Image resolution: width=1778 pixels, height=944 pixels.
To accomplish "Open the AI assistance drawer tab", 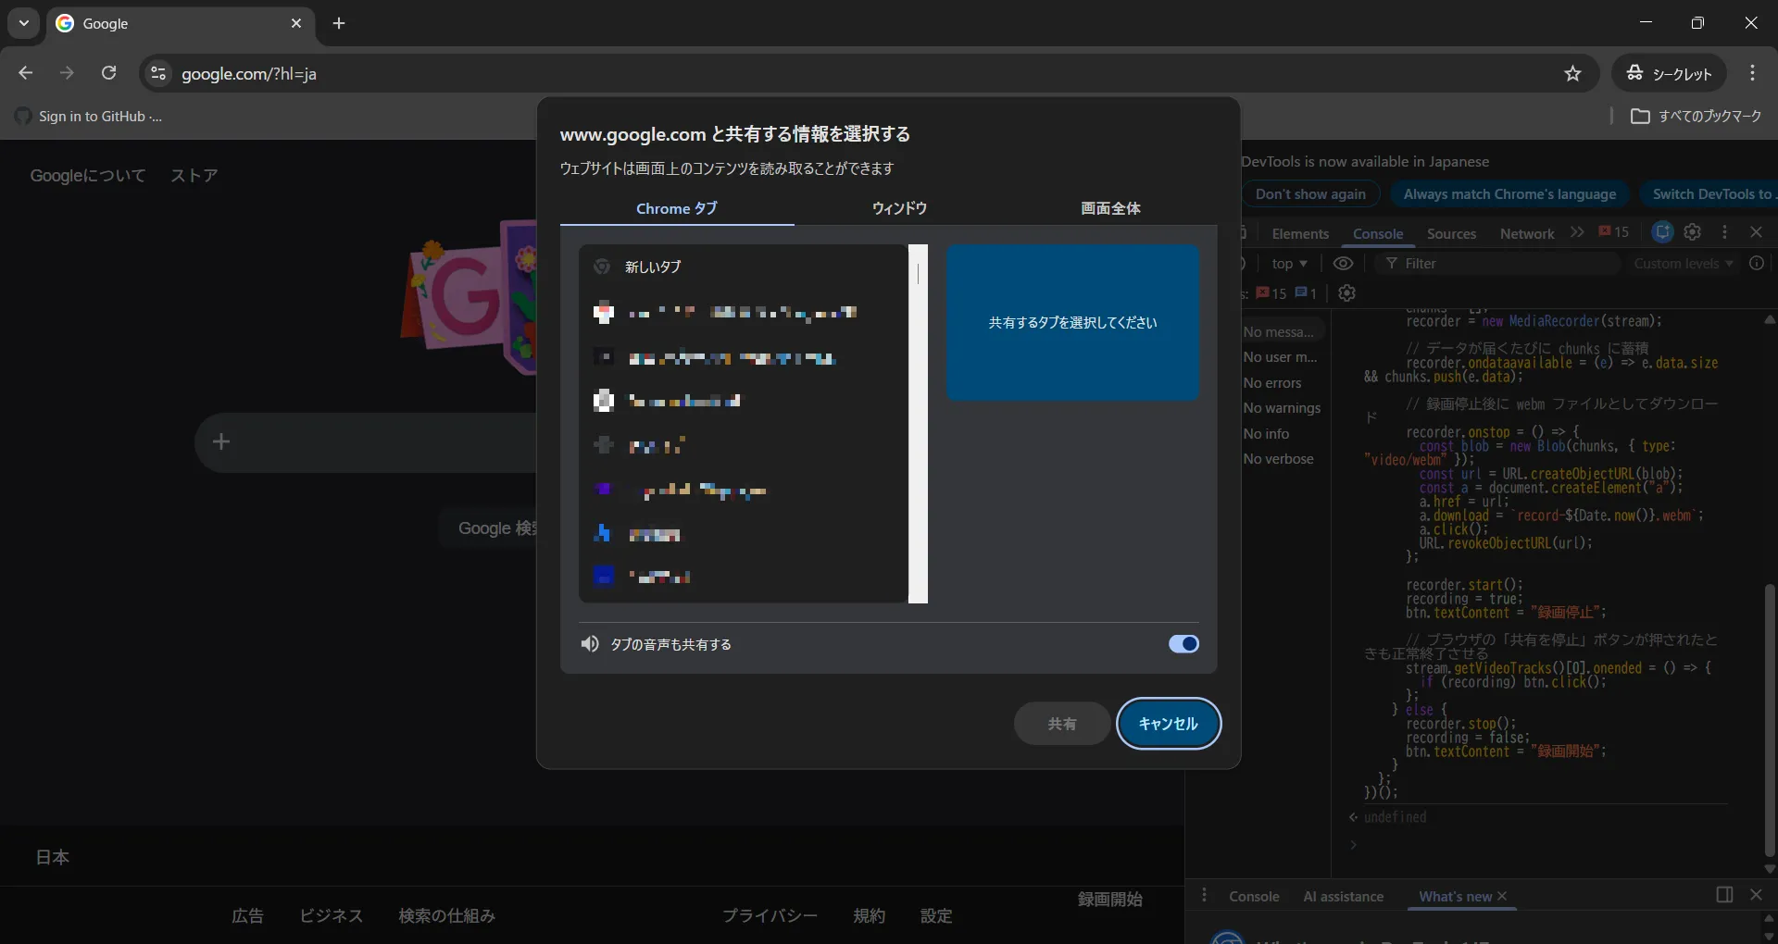I will pyautogui.click(x=1343, y=897).
